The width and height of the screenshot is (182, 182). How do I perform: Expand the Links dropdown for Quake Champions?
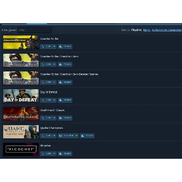pyautogui.click(x=48, y=136)
